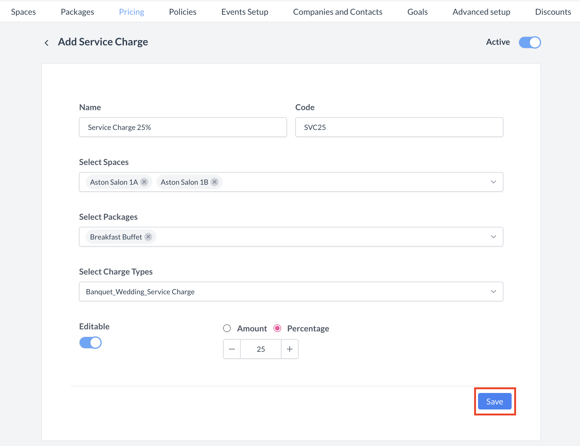Viewport: 580px width, 446px height.
Task: Disable the Editable toggle
Action: click(90, 343)
